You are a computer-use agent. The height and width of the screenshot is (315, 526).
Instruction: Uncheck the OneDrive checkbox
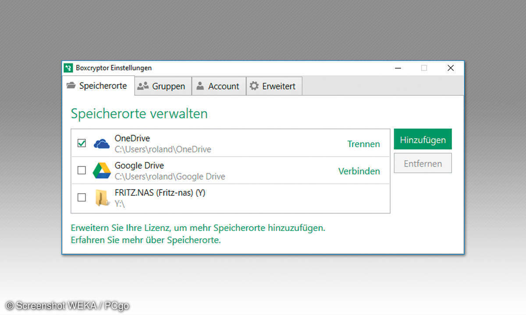[82, 143]
